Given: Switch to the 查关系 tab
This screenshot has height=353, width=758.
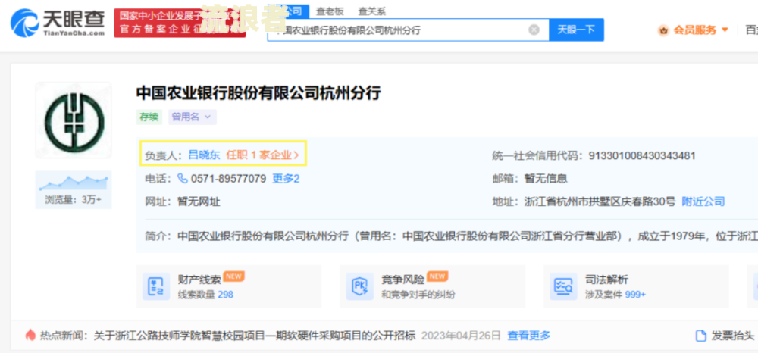Looking at the screenshot, I should tap(371, 11).
